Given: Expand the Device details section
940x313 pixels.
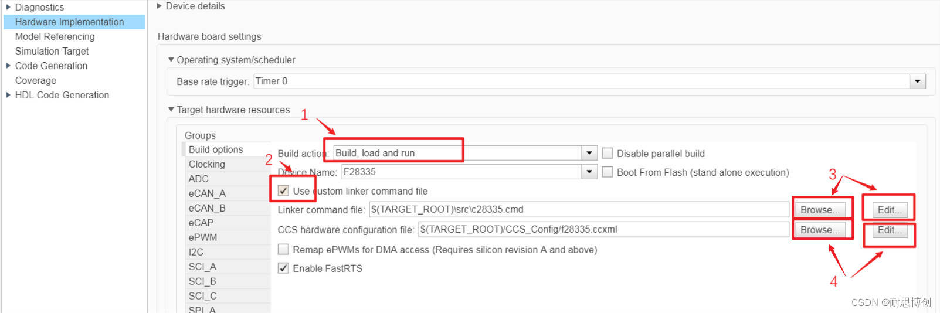Looking at the screenshot, I should pos(160,6).
